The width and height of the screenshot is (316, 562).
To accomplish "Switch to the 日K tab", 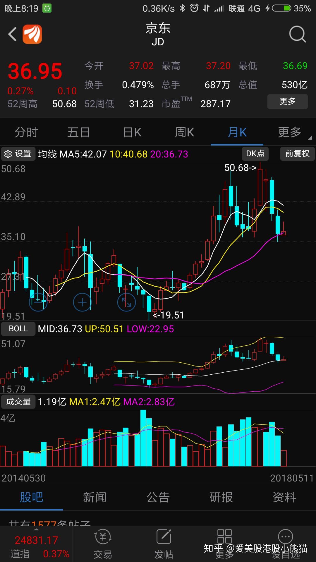I will 132,132.
